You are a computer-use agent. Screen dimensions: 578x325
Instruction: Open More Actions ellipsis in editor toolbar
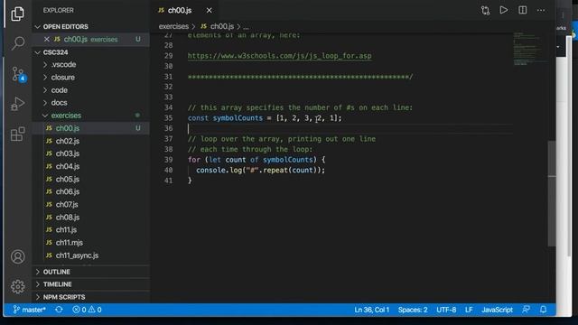(541, 10)
